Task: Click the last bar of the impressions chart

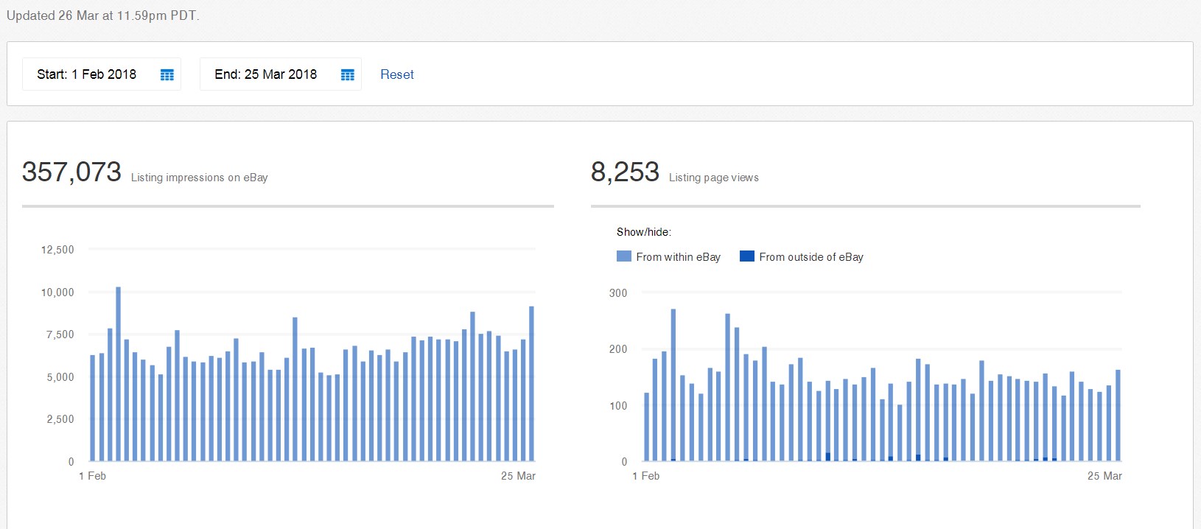Action: (531, 384)
